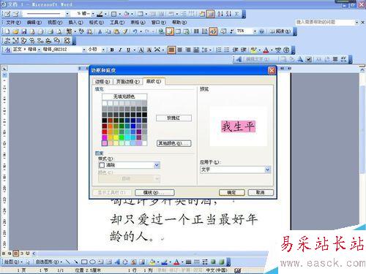Create a new blank document
Viewport: 366px width, 274px height.
click(x=7, y=31)
